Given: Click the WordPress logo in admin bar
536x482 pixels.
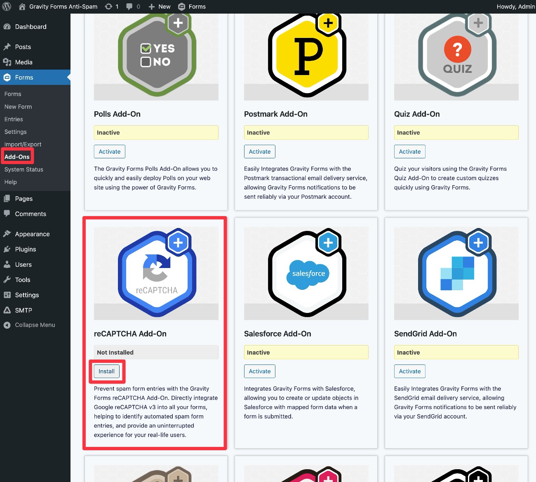Looking at the screenshot, I should point(7,7).
